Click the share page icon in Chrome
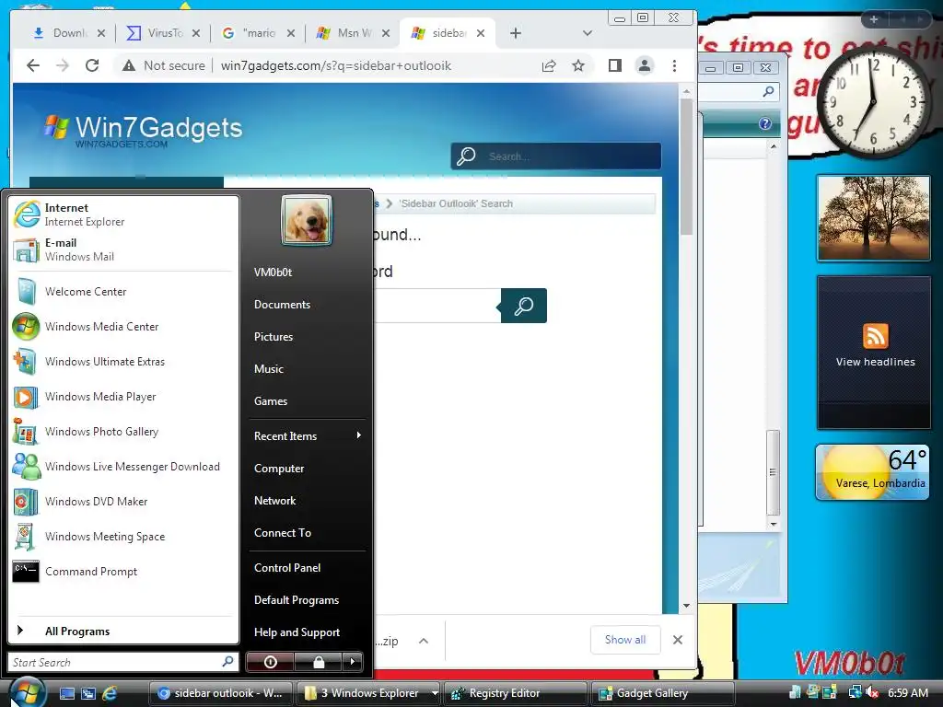943x707 pixels. click(x=549, y=65)
